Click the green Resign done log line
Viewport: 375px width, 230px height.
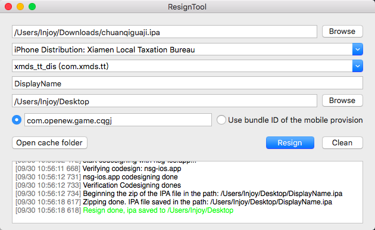158,210
